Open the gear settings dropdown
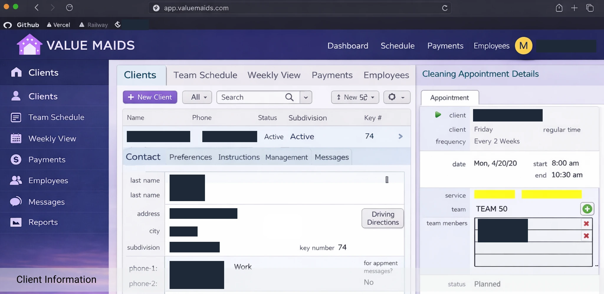Viewport: 604px width, 294px height. [397, 97]
